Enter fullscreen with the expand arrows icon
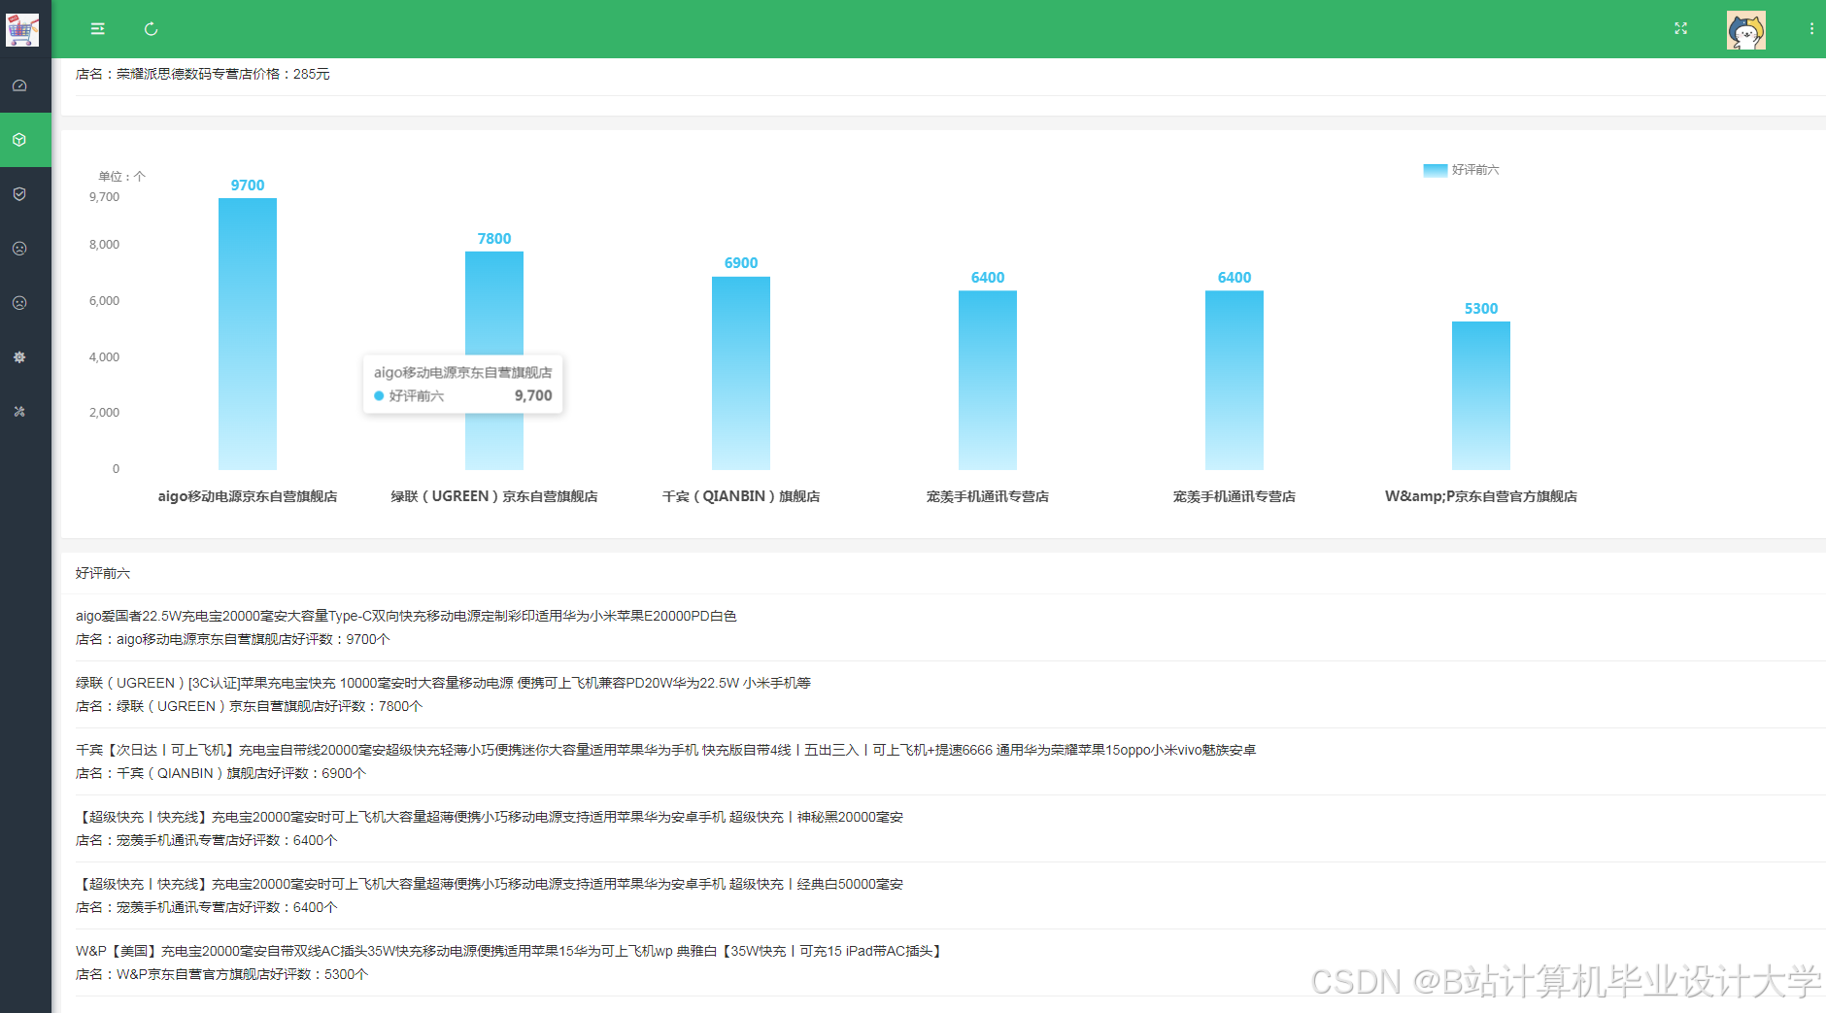 click(1680, 29)
